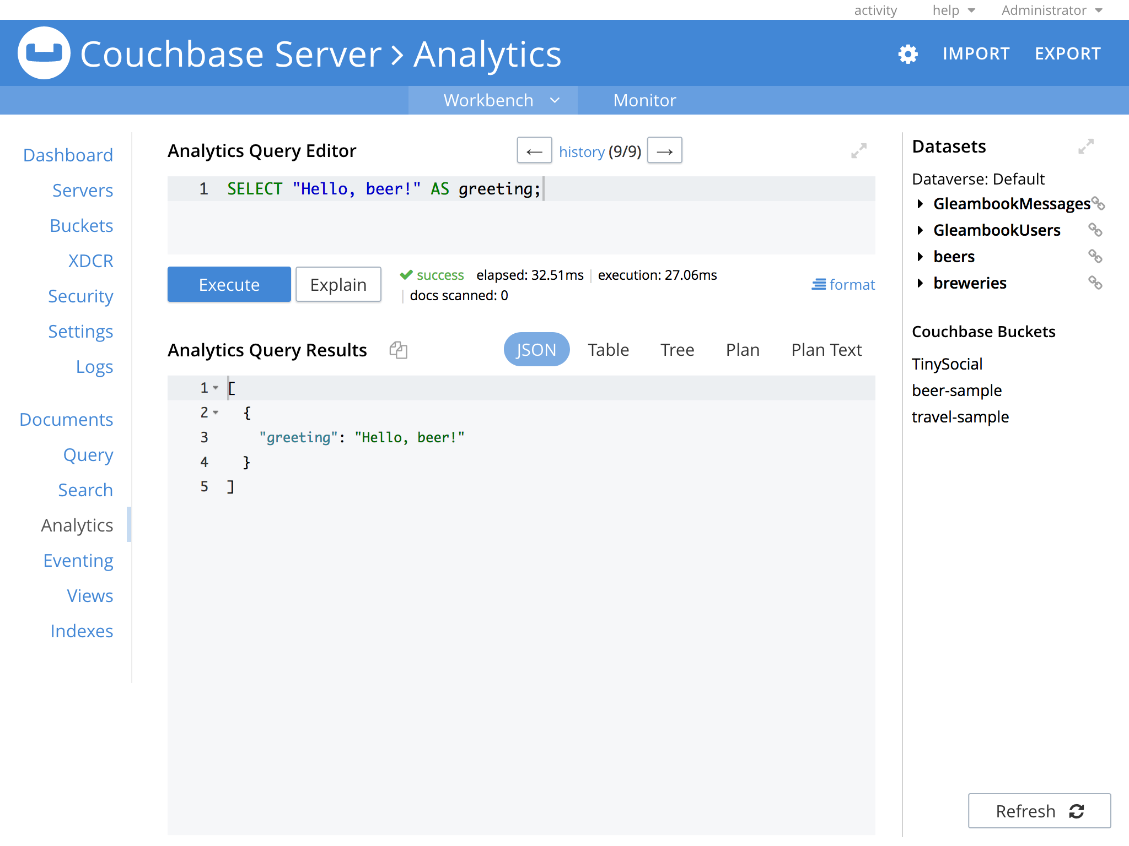
Task: Open the Monitor tab
Action: coord(644,100)
